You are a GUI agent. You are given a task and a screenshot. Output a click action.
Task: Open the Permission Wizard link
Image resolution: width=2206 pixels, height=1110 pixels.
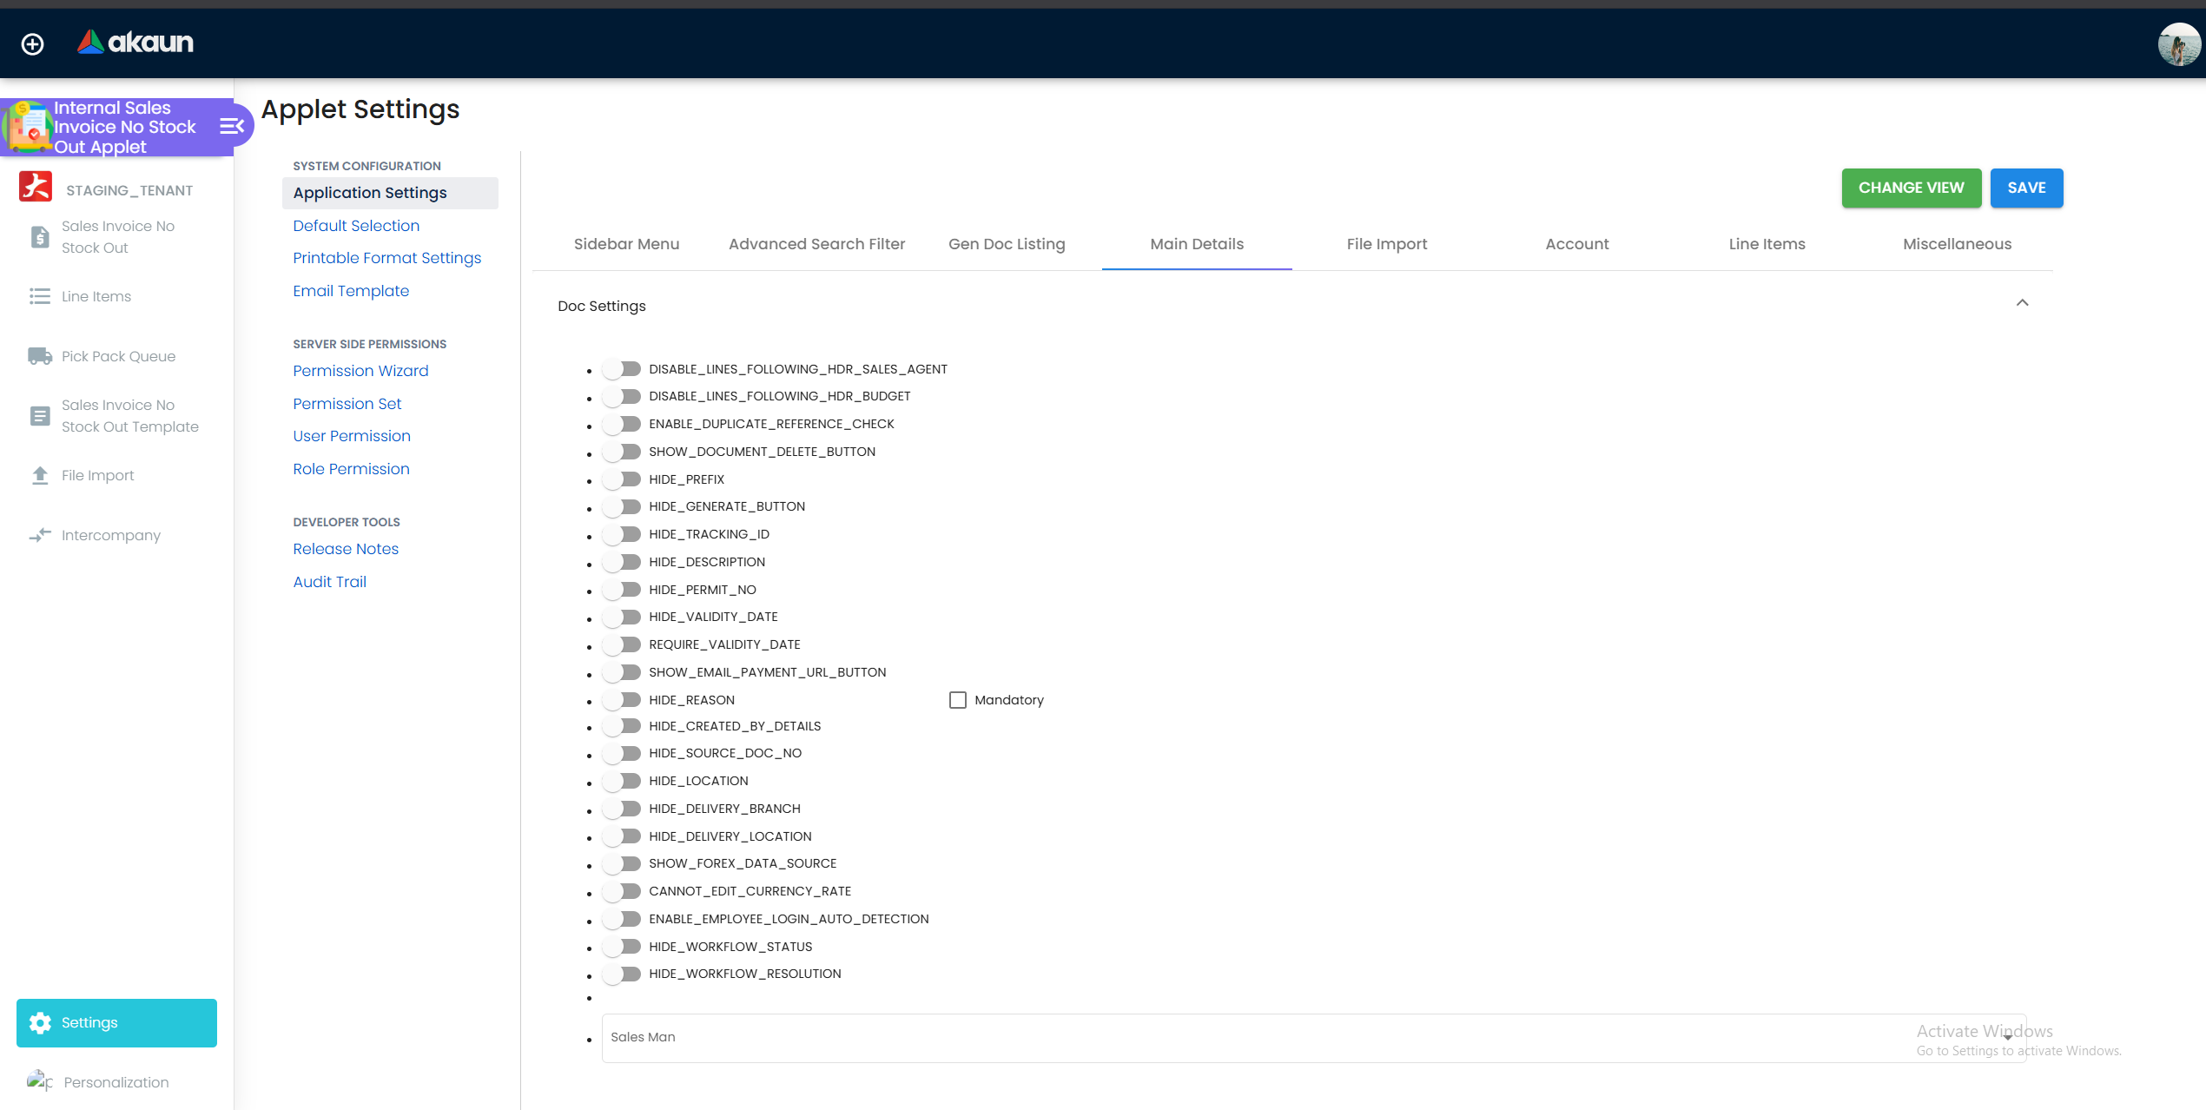click(x=360, y=371)
